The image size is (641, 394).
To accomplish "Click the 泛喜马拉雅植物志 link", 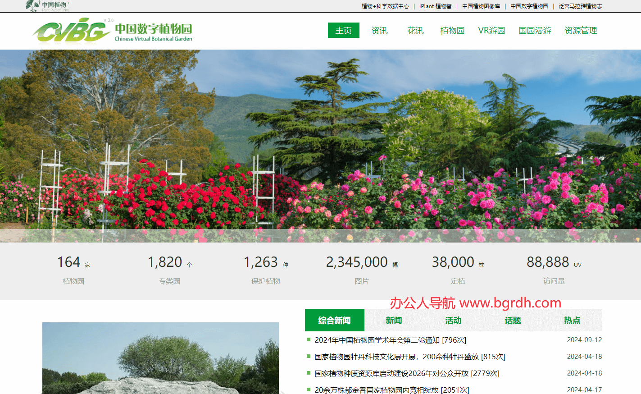I will [x=581, y=6].
